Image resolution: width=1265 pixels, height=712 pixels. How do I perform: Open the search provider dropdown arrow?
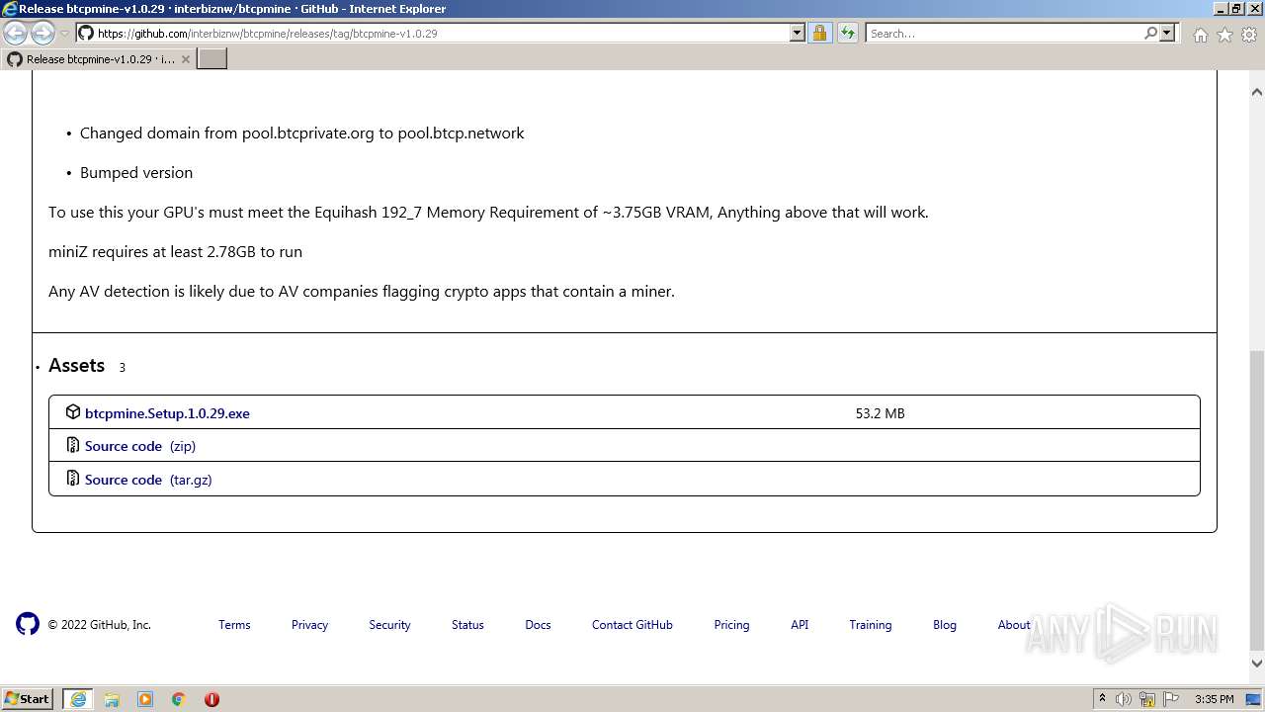point(1167,33)
